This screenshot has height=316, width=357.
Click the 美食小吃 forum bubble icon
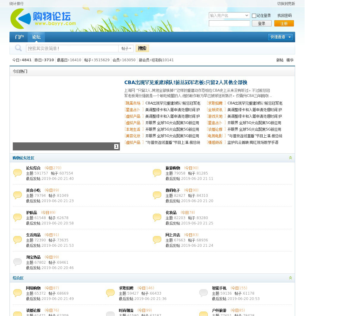tap(18, 195)
